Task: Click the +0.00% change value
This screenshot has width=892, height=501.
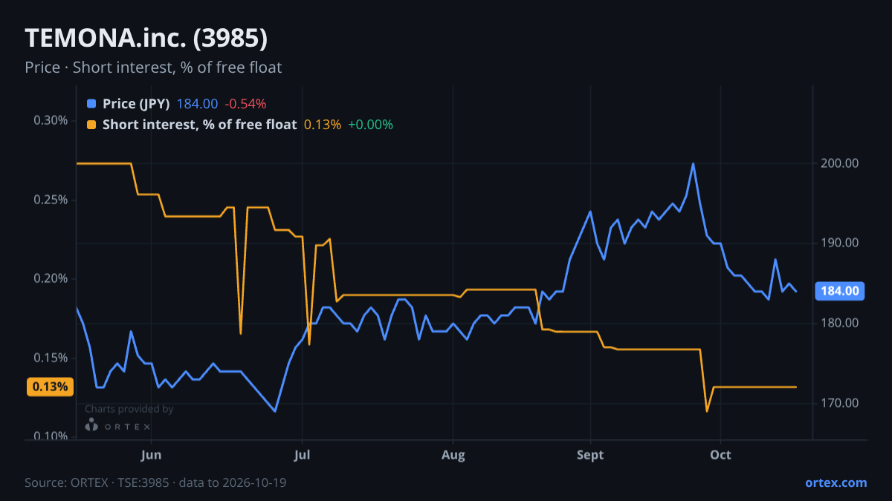Action: point(370,125)
